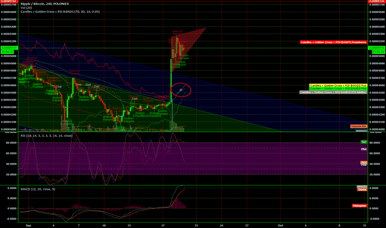Click the 0.00004300 level on right price scale

pos(377,107)
